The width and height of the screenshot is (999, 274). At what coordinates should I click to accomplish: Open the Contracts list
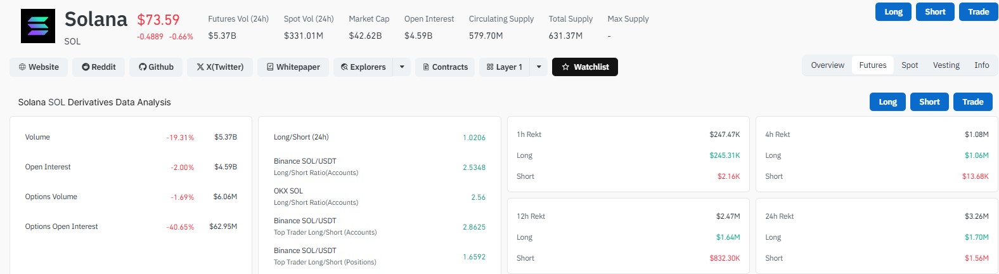(x=445, y=67)
